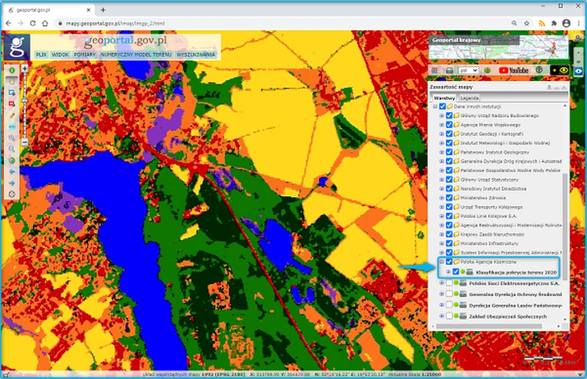
Task: Open the NUMERYCZNY MODEL TERENU menu
Action: (x=135, y=54)
